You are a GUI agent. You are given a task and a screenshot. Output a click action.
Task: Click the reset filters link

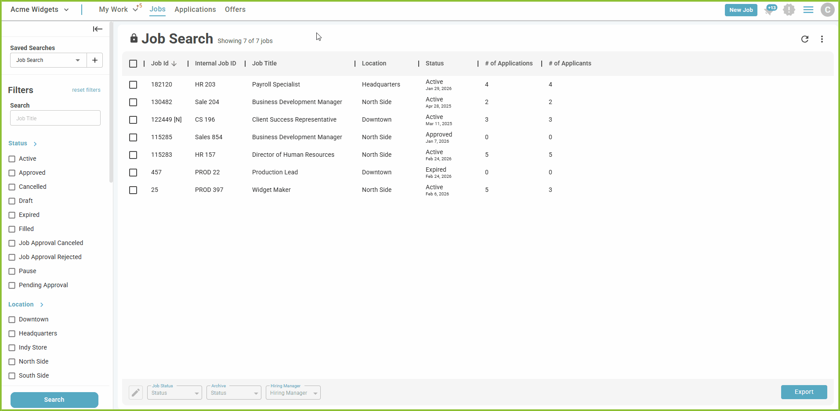(x=86, y=90)
